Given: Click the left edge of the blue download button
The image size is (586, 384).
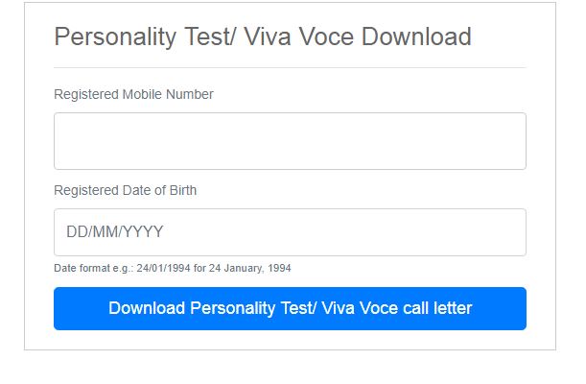Looking at the screenshot, I should 63,308.
